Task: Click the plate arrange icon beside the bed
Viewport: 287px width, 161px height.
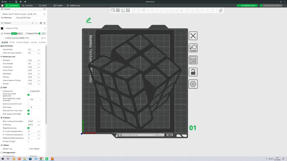Action: click(193, 60)
